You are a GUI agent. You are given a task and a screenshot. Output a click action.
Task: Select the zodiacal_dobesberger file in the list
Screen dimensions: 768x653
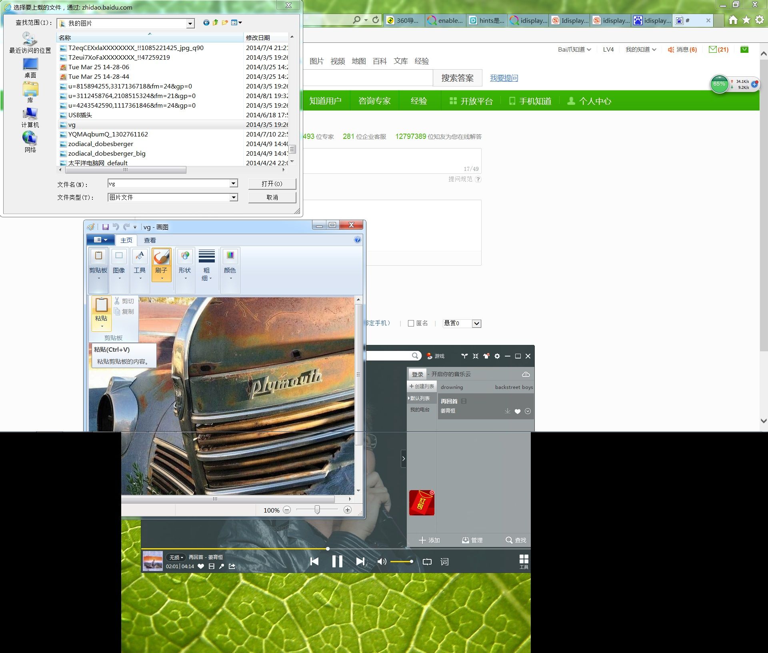(x=100, y=144)
